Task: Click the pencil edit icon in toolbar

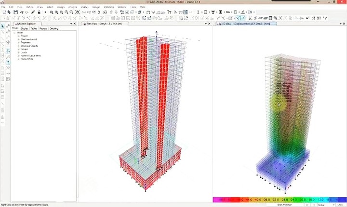Action: 33,12
